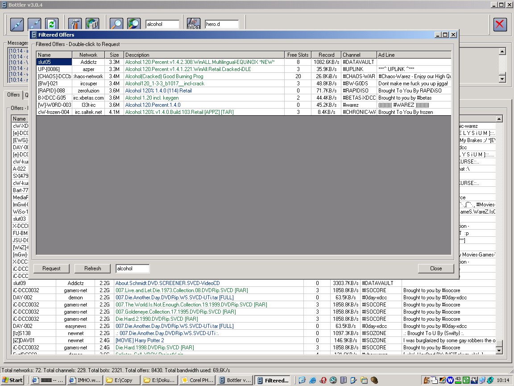Click the connect plug icon in Bottler toolbar
The image size is (514, 386).
17,24
